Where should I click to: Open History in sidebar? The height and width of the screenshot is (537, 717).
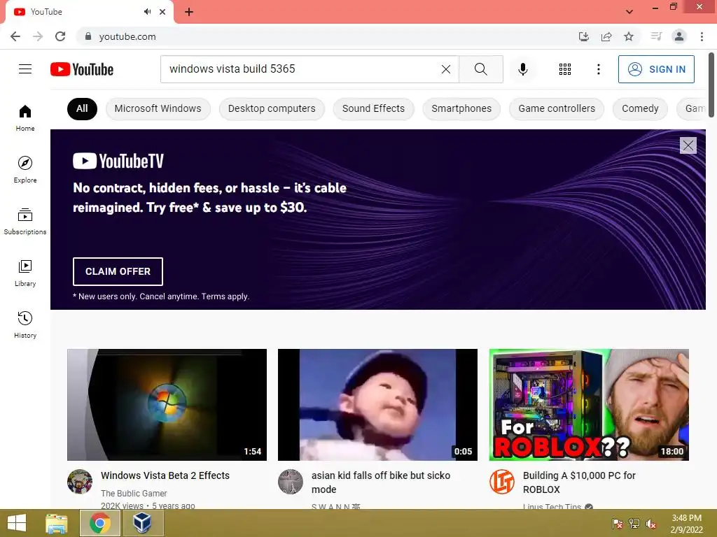point(25,324)
